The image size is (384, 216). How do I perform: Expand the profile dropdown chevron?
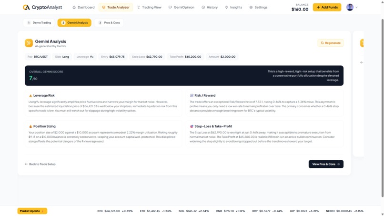pos(356,7)
